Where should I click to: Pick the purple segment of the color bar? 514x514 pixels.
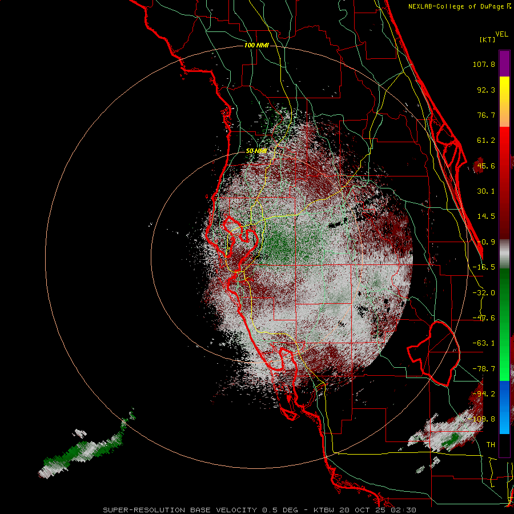(504, 64)
